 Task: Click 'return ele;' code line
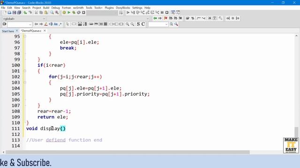coord(52,117)
